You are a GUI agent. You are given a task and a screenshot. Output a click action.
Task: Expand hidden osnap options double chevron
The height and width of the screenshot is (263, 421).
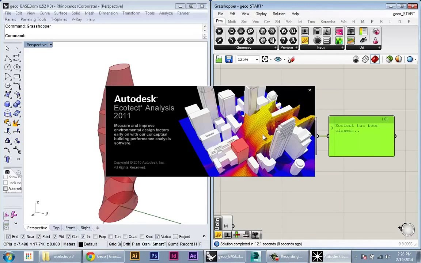coord(204,236)
